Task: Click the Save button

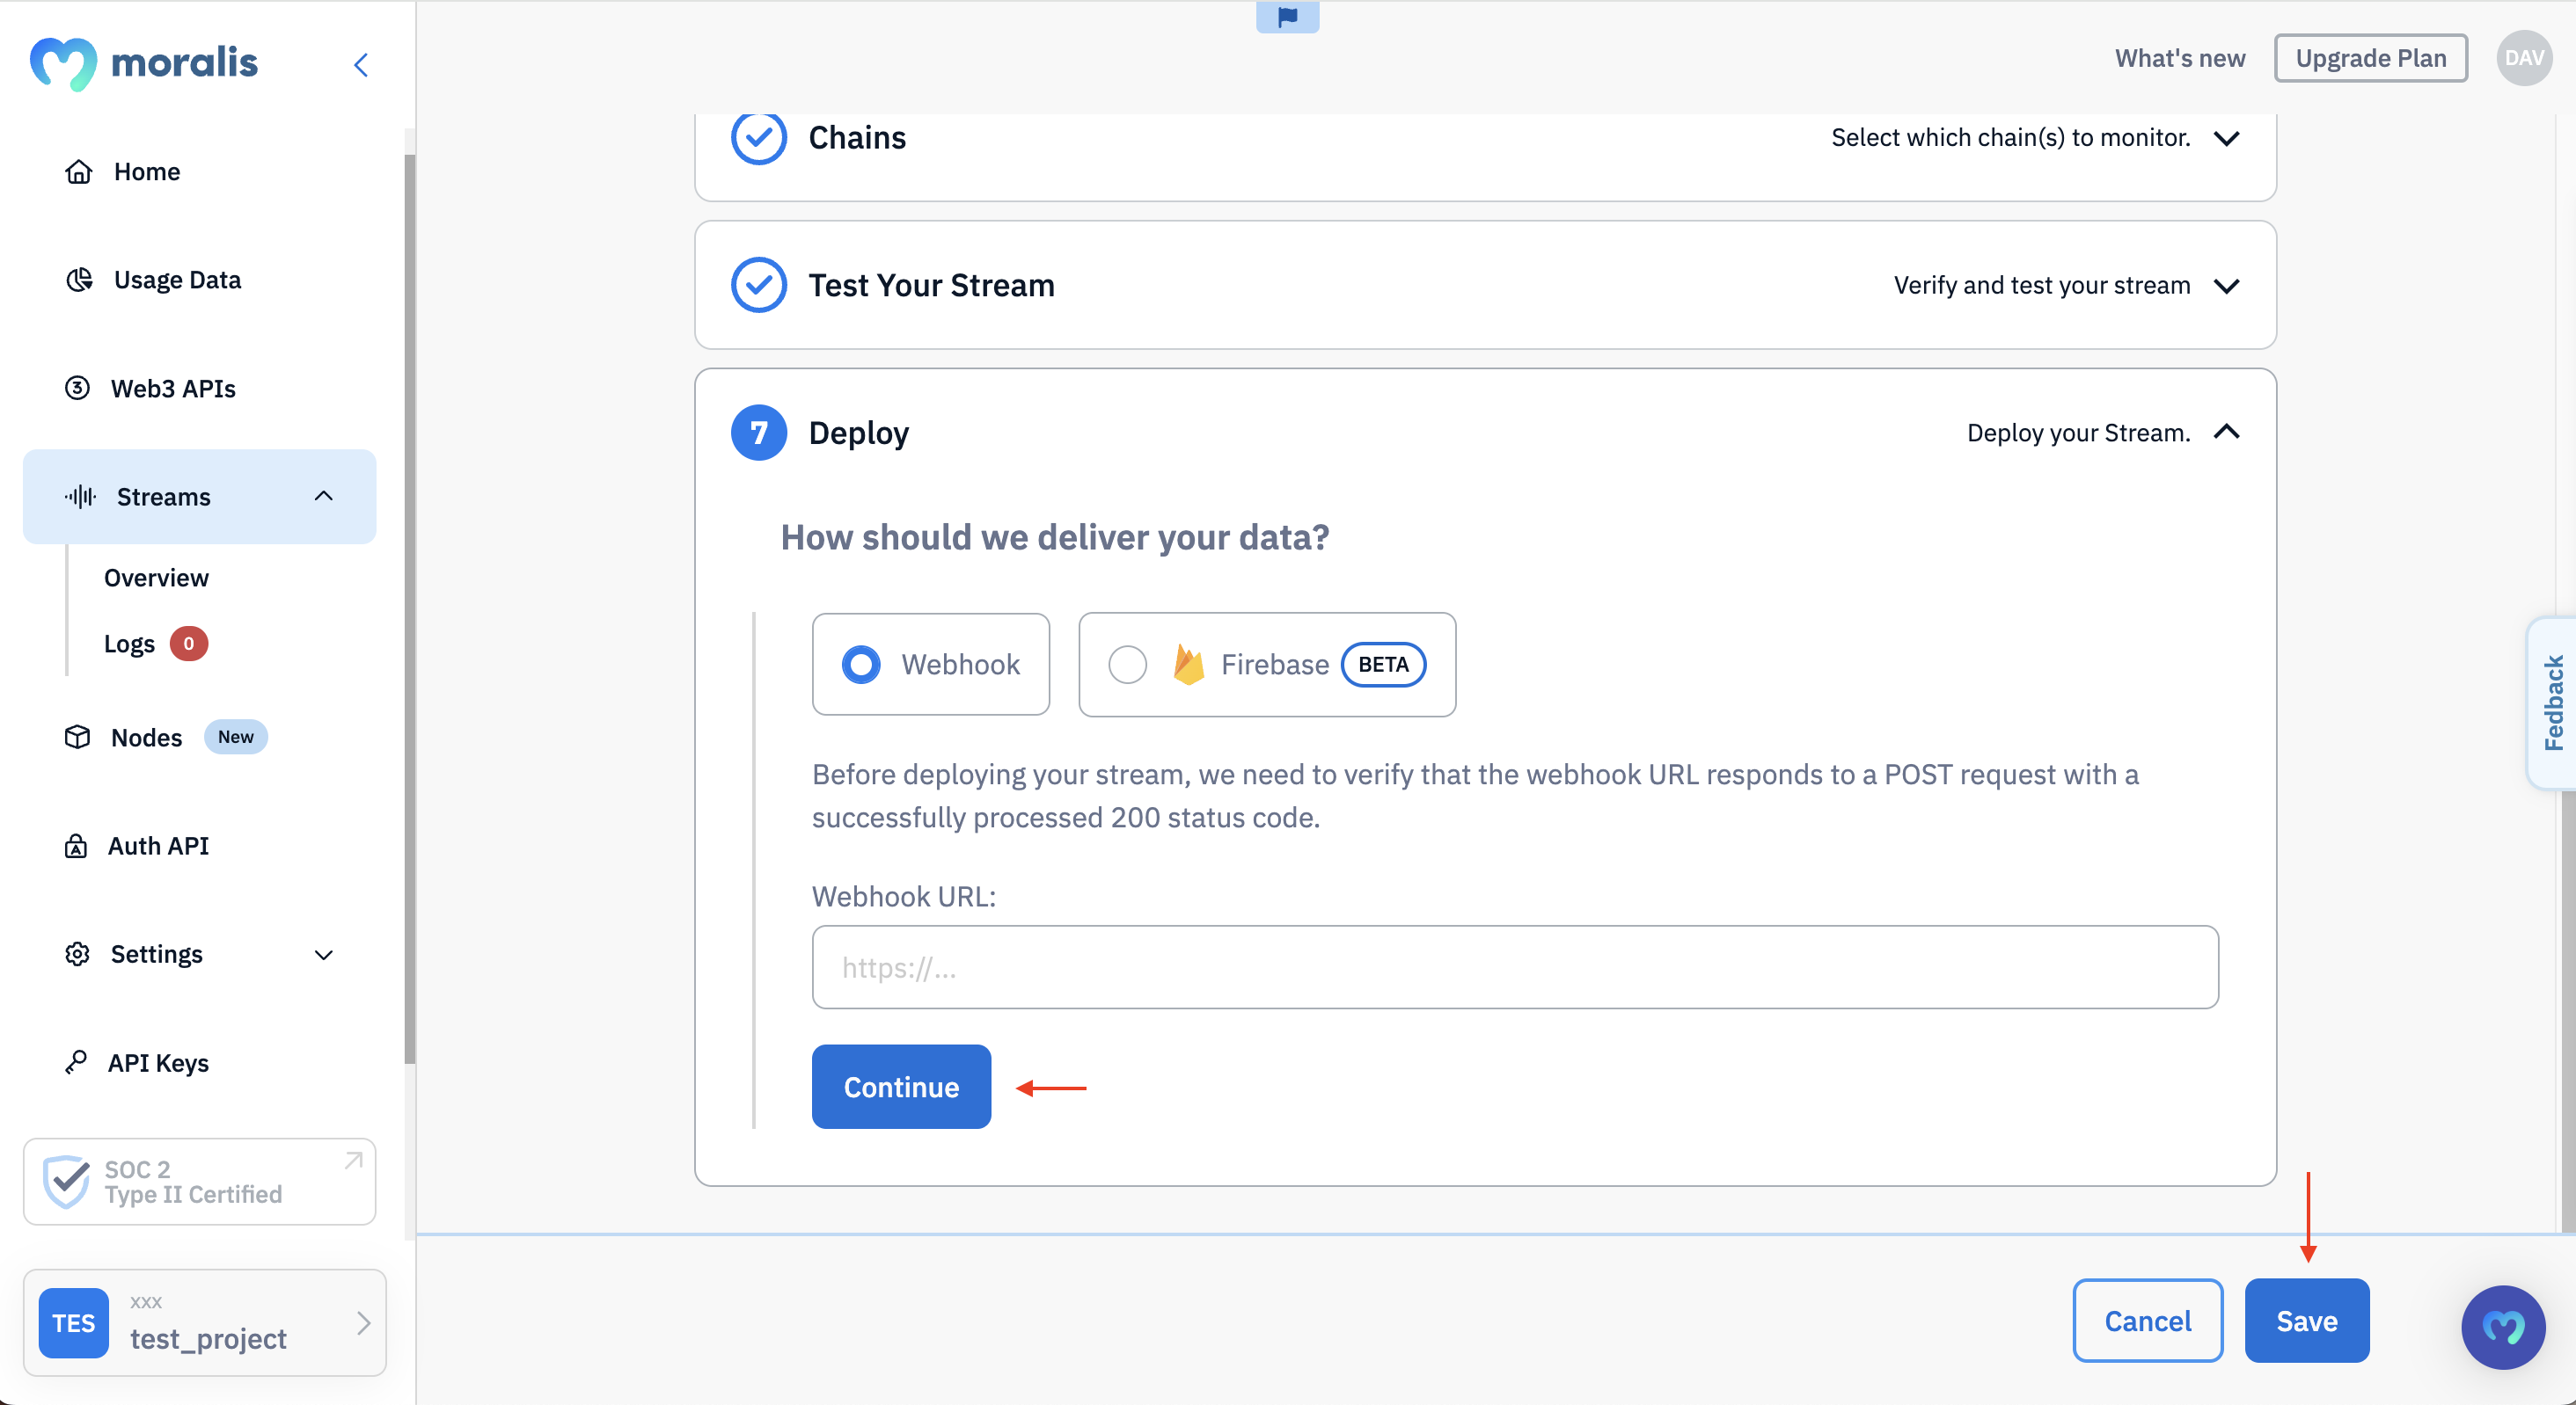Action: tap(2307, 1321)
